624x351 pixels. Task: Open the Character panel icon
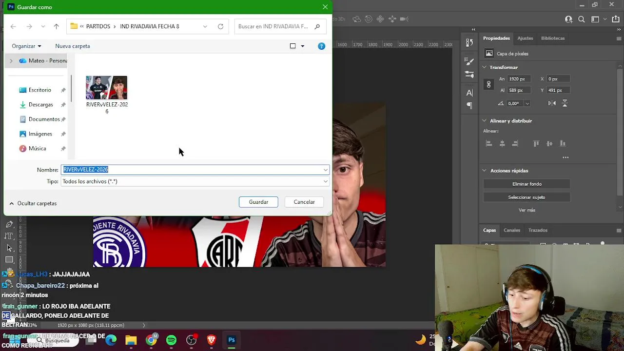469,93
